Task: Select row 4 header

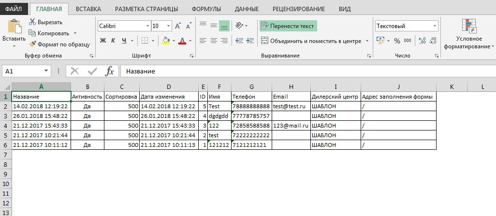Action: point(5,126)
